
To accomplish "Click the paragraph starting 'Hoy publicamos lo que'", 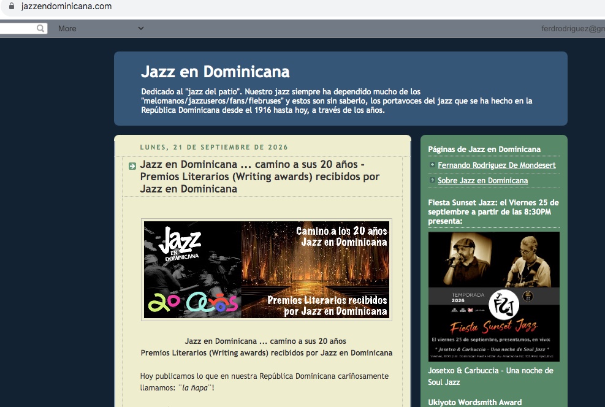I will tap(264, 382).
